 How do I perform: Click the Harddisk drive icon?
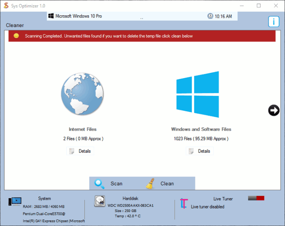coord(100,201)
